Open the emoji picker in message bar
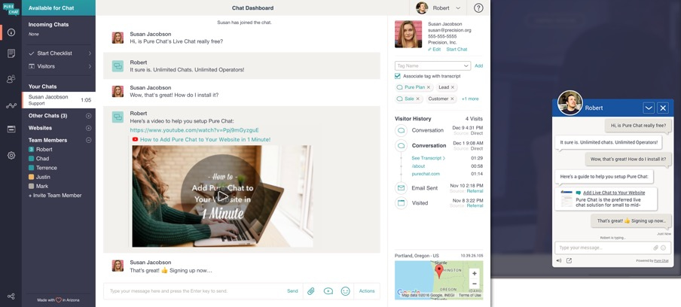This screenshot has height=307, width=681. point(346,291)
